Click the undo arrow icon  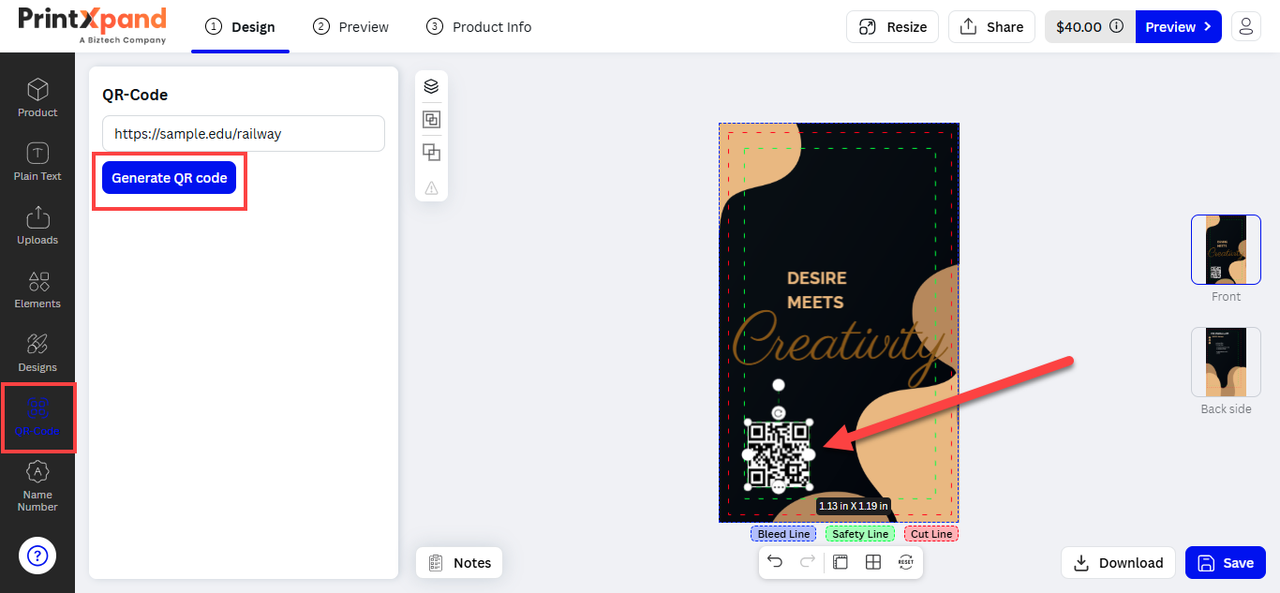tap(775, 562)
